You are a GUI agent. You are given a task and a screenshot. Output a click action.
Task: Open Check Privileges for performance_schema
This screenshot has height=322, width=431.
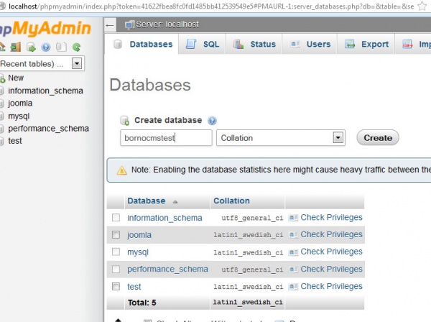(x=331, y=269)
